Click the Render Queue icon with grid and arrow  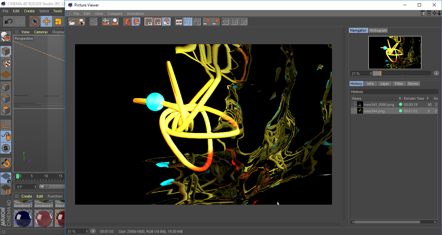pyautogui.click(x=106, y=22)
